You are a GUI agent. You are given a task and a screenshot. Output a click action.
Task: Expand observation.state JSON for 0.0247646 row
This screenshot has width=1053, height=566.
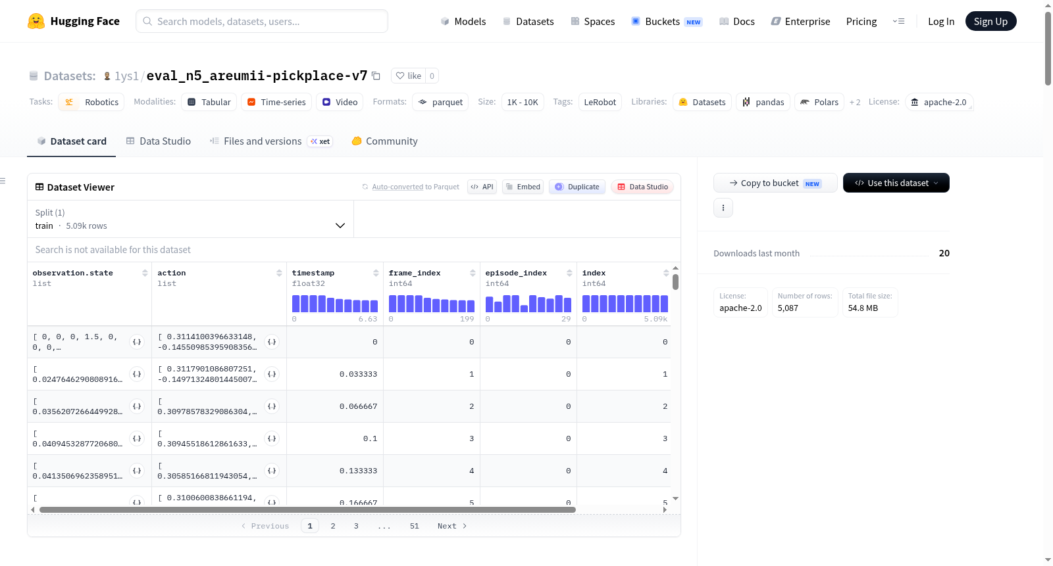[x=137, y=374]
